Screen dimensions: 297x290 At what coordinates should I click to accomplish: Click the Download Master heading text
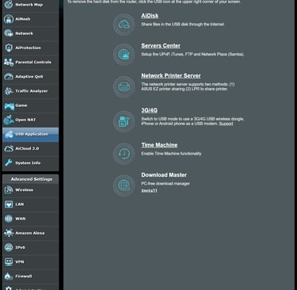coord(164,175)
